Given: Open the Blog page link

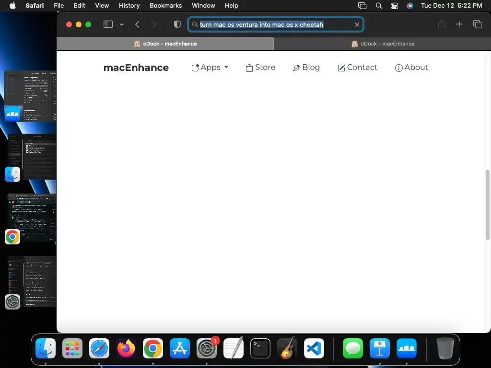Looking at the screenshot, I should (x=306, y=68).
